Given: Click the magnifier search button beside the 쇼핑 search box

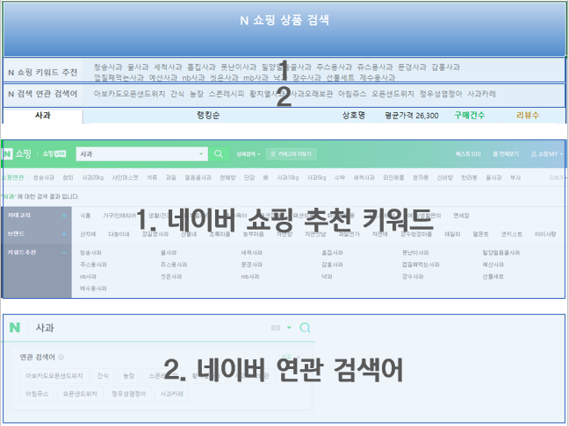Looking at the screenshot, I should coord(219,154).
